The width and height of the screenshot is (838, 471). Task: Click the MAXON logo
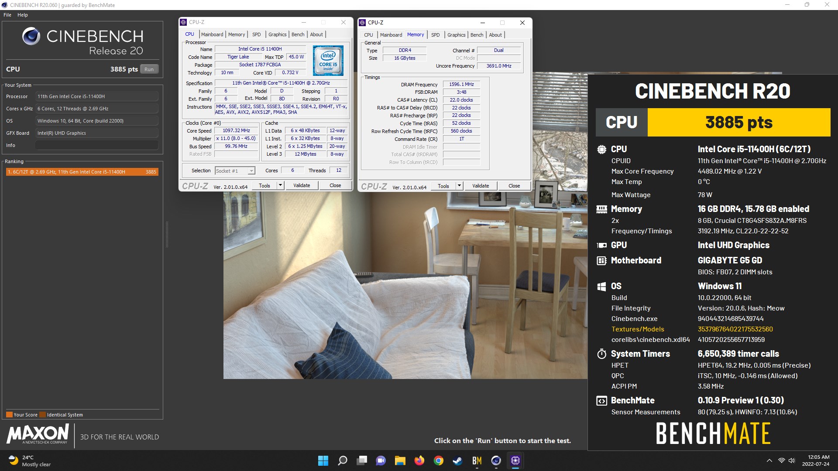38,434
